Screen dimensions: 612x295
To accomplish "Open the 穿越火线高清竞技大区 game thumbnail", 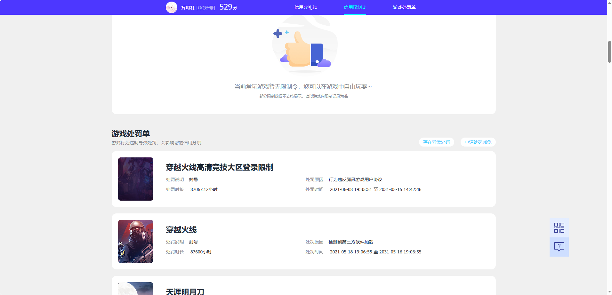I will [136, 179].
